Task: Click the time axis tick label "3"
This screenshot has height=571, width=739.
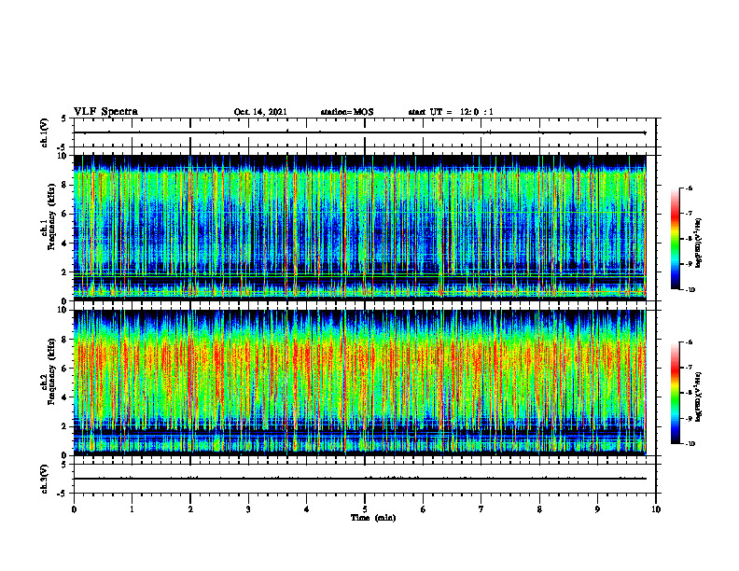Action: (248, 509)
